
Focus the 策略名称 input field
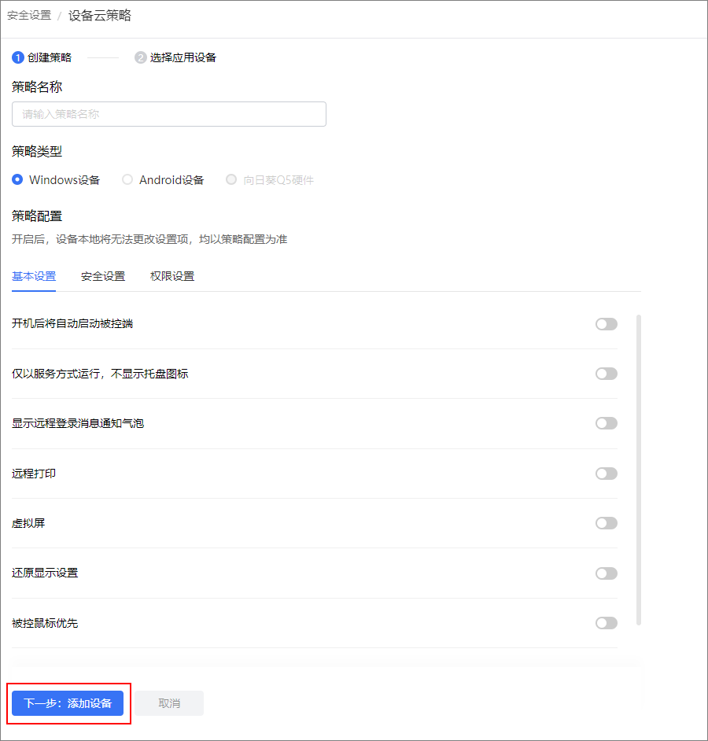click(168, 114)
